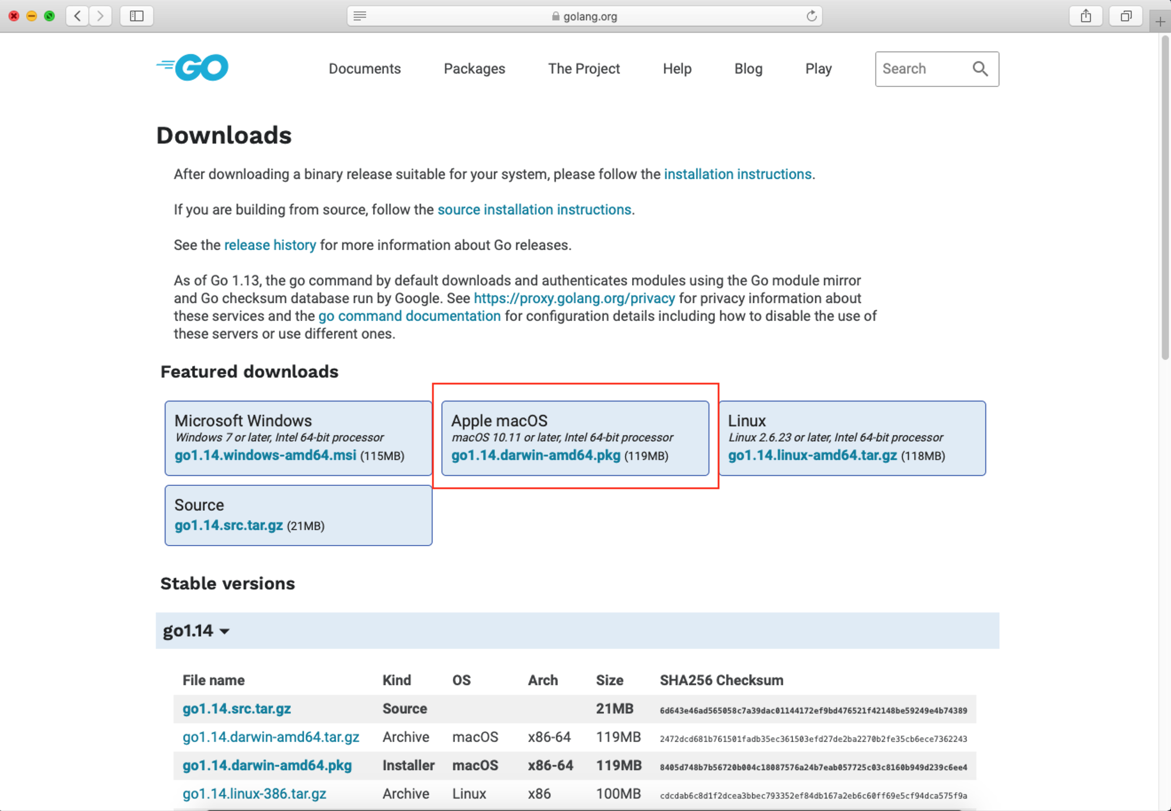Click go1.14.darwin-amd64.pkg in the table
This screenshot has height=811, width=1171.
267,765
